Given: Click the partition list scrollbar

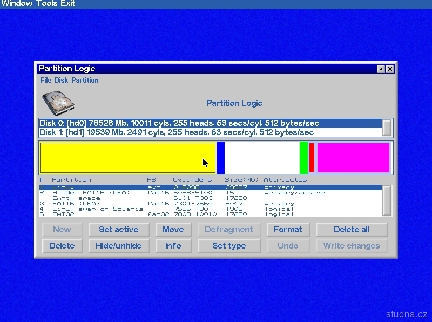Looking at the screenshot, I should pyautogui.click(x=387, y=201).
